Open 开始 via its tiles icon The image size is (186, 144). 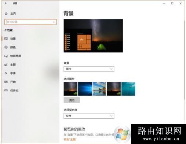click(x=6, y=82)
